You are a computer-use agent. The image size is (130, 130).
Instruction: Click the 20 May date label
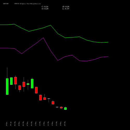tap(65, 123)
